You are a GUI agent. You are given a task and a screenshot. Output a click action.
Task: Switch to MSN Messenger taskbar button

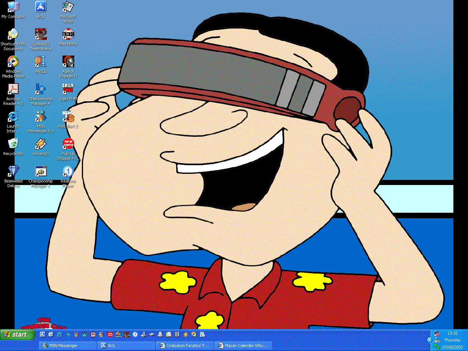pos(68,346)
